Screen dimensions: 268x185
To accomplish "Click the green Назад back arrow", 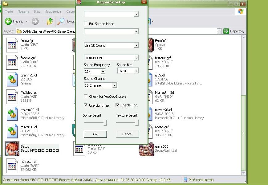I will coord(8,21).
